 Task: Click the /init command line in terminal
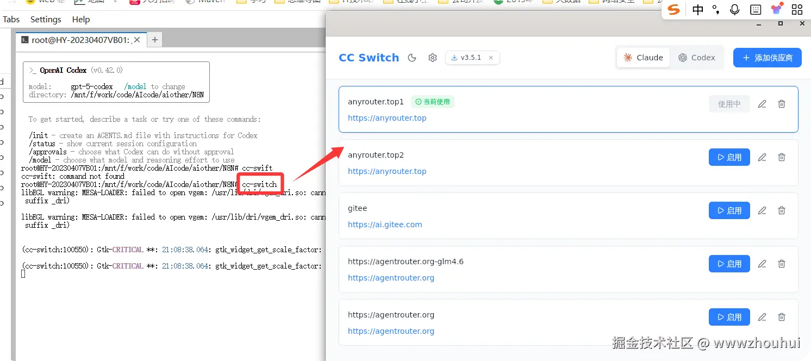pyautogui.click(x=143, y=135)
